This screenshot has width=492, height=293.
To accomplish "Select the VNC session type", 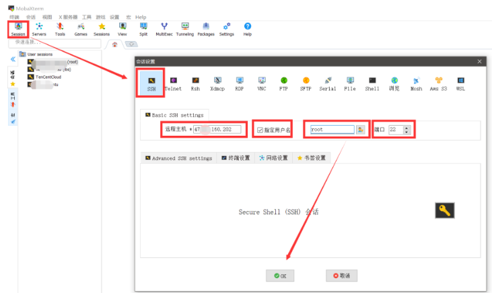I will pos(262,84).
